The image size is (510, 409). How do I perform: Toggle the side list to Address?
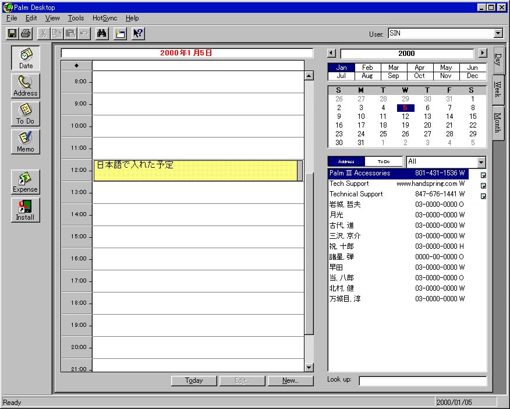346,161
